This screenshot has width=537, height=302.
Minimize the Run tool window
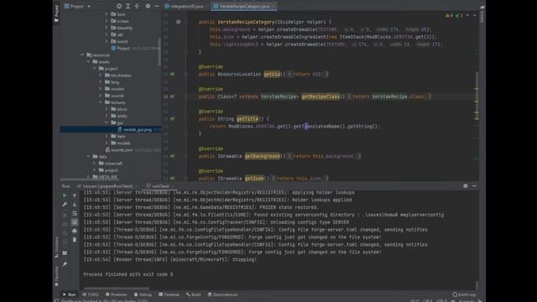(474, 186)
